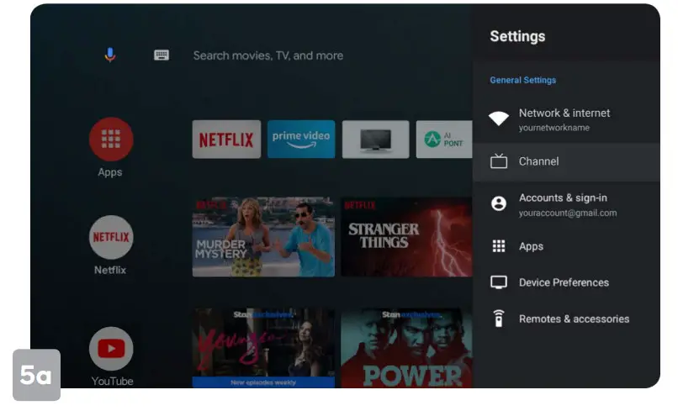Open the on-screen keyboard icon
The width and height of the screenshot is (678, 411).
162,55
